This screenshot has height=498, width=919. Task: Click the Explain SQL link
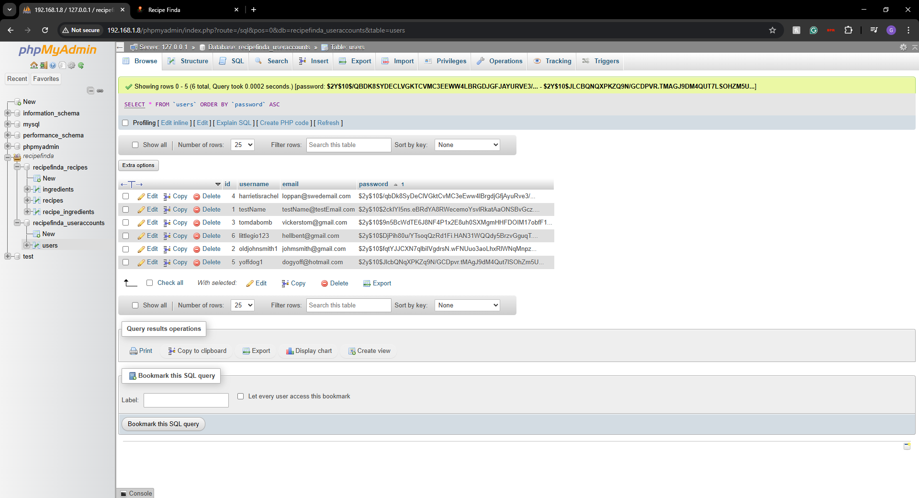coord(234,123)
